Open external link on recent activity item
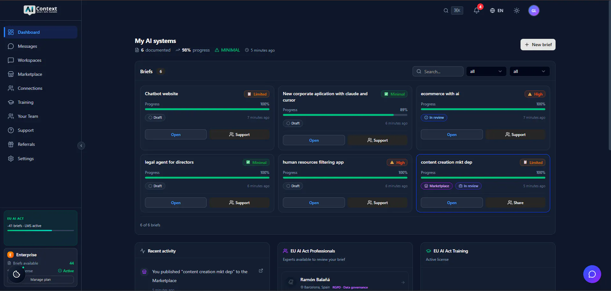The width and height of the screenshot is (611, 291). click(x=261, y=271)
